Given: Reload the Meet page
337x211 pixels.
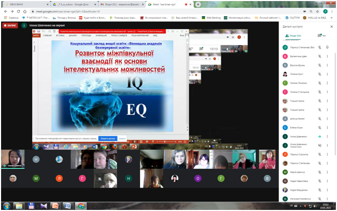Looking at the screenshot, I should click(18, 11).
